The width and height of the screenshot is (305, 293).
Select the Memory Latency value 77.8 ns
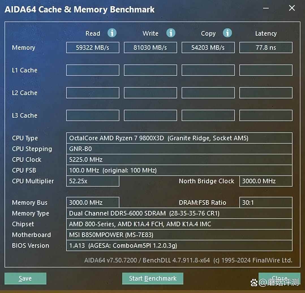pyautogui.click(x=266, y=48)
